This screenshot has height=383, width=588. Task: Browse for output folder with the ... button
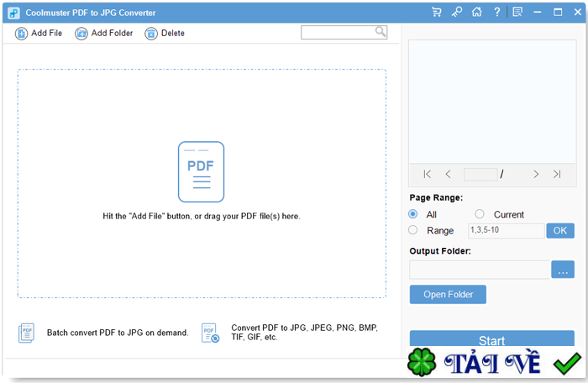click(x=563, y=270)
